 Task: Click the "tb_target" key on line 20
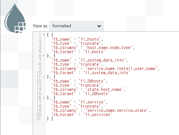click(63, 115)
